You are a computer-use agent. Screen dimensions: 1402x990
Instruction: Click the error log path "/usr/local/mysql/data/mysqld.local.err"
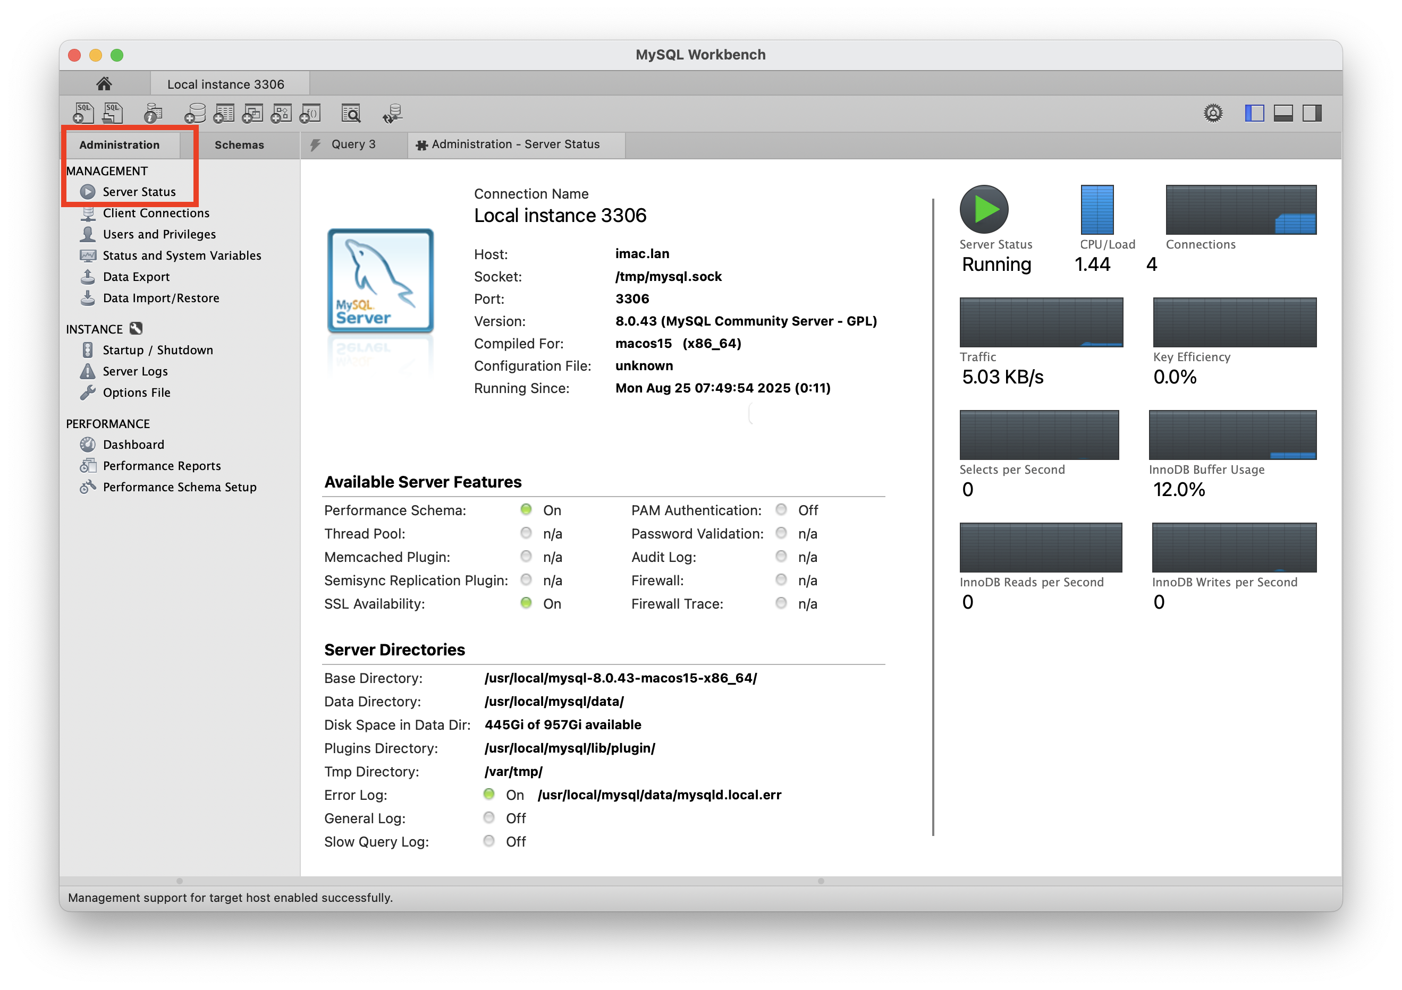[660, 795]
